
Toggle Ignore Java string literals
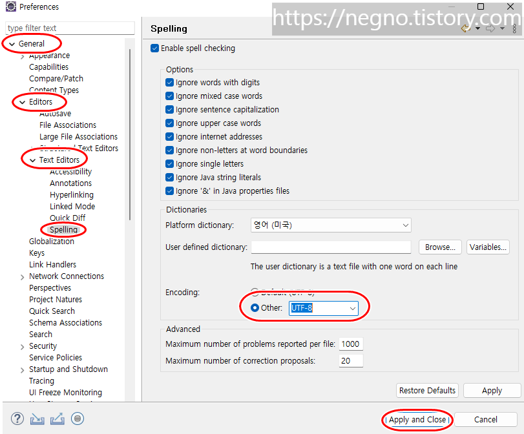(x=169, y=177)
